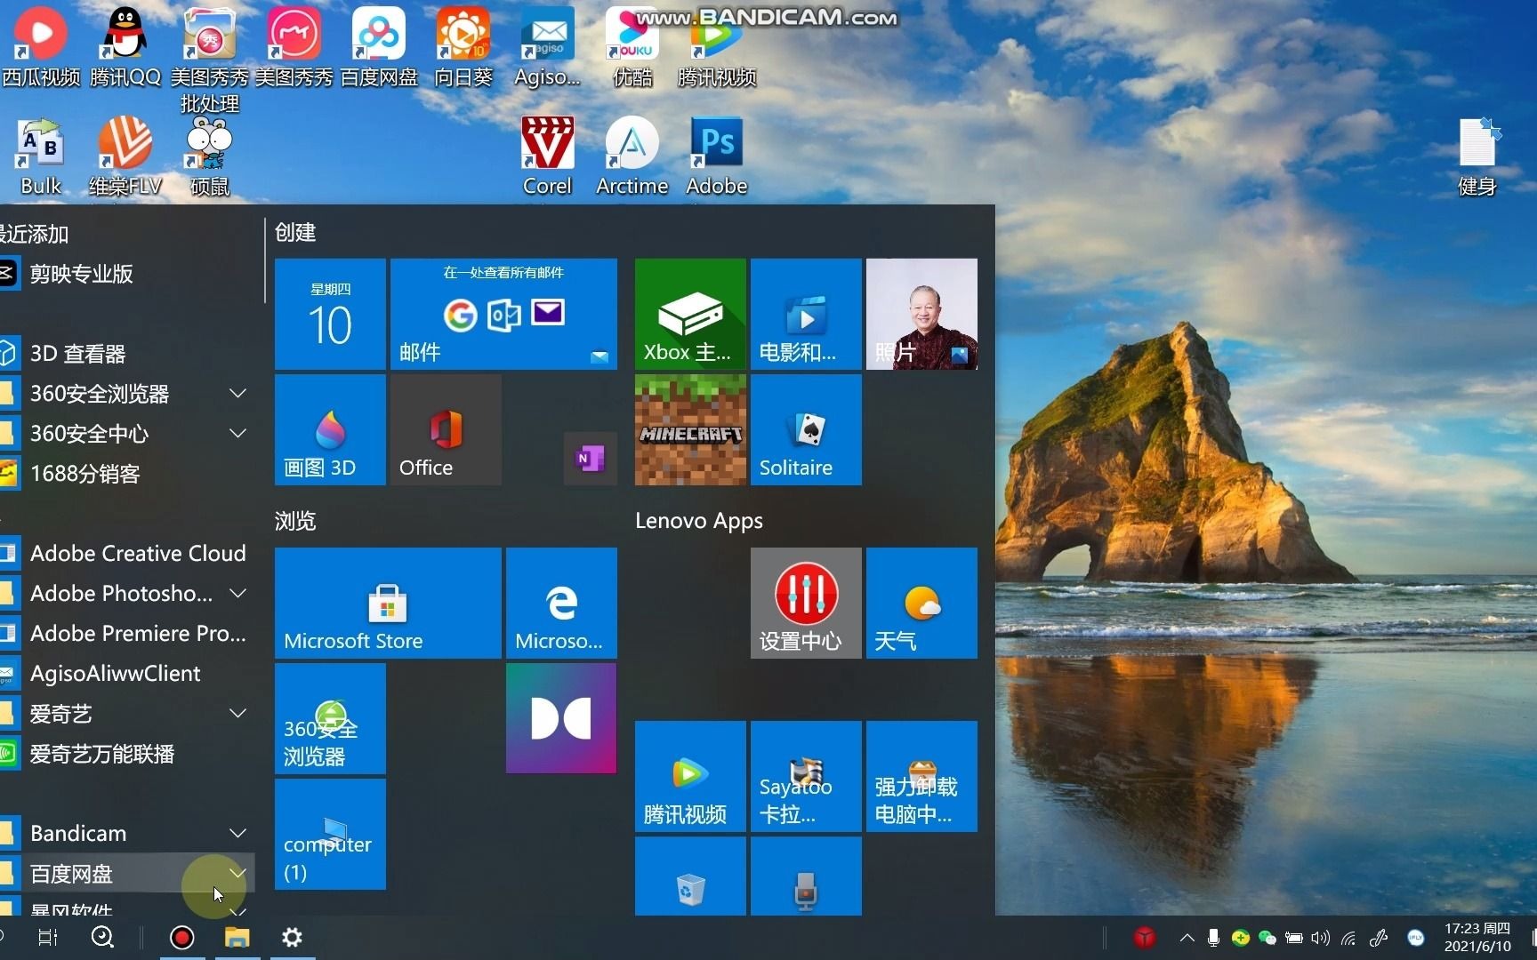This screenshot has height=960, width=1537.
Task: Launch the 画图 3D tile
Action: coord(330,429)
